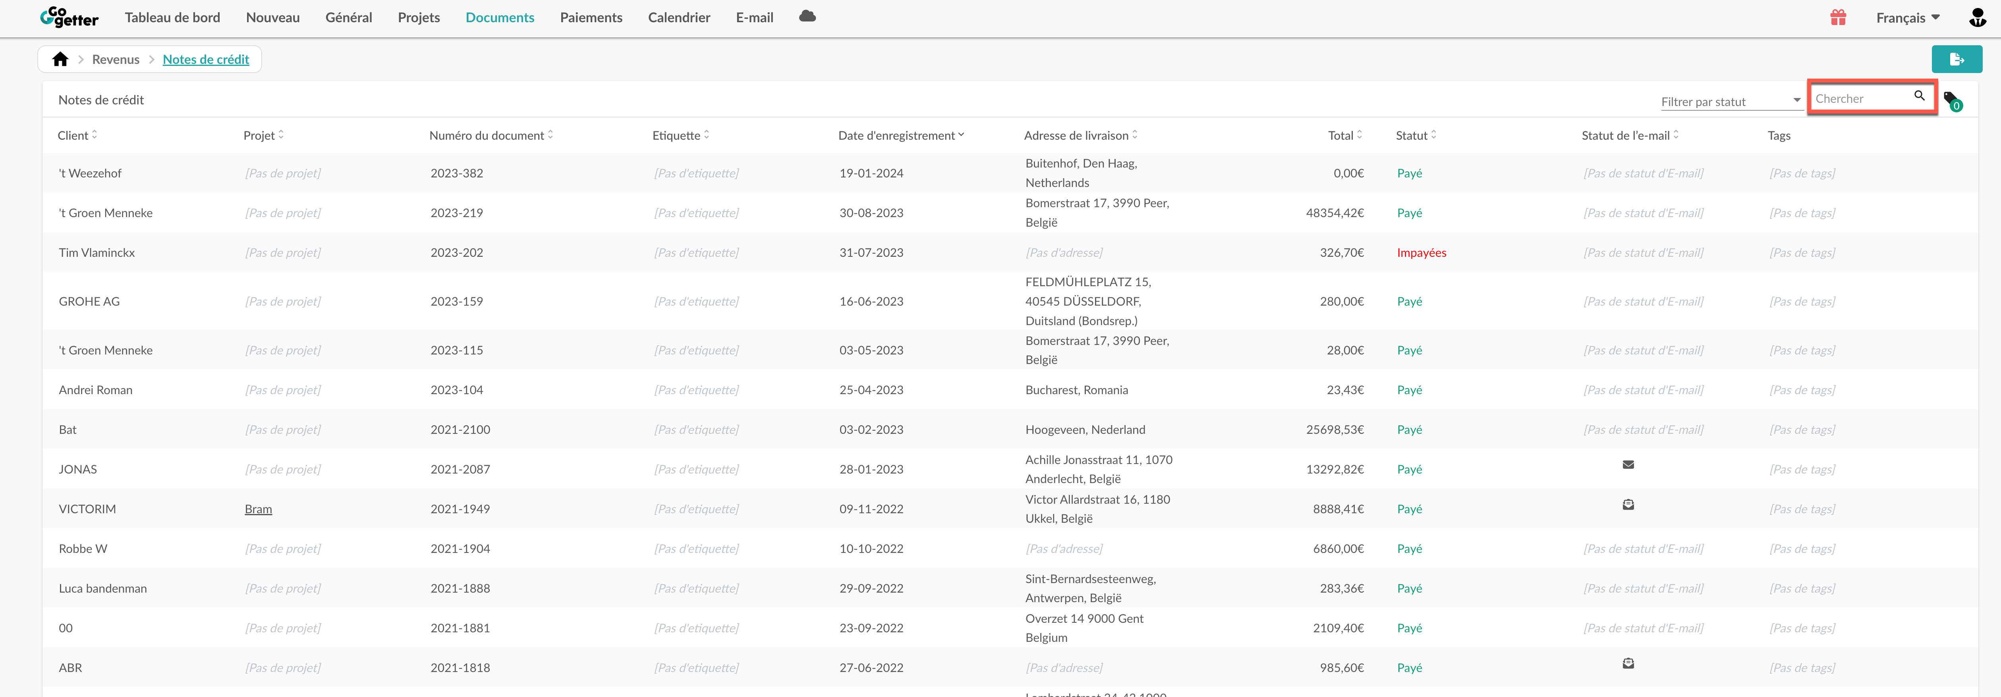Screen dimensions: 2001x697
Task: Open Tableau de bord menu
Action: coord(172,17)
